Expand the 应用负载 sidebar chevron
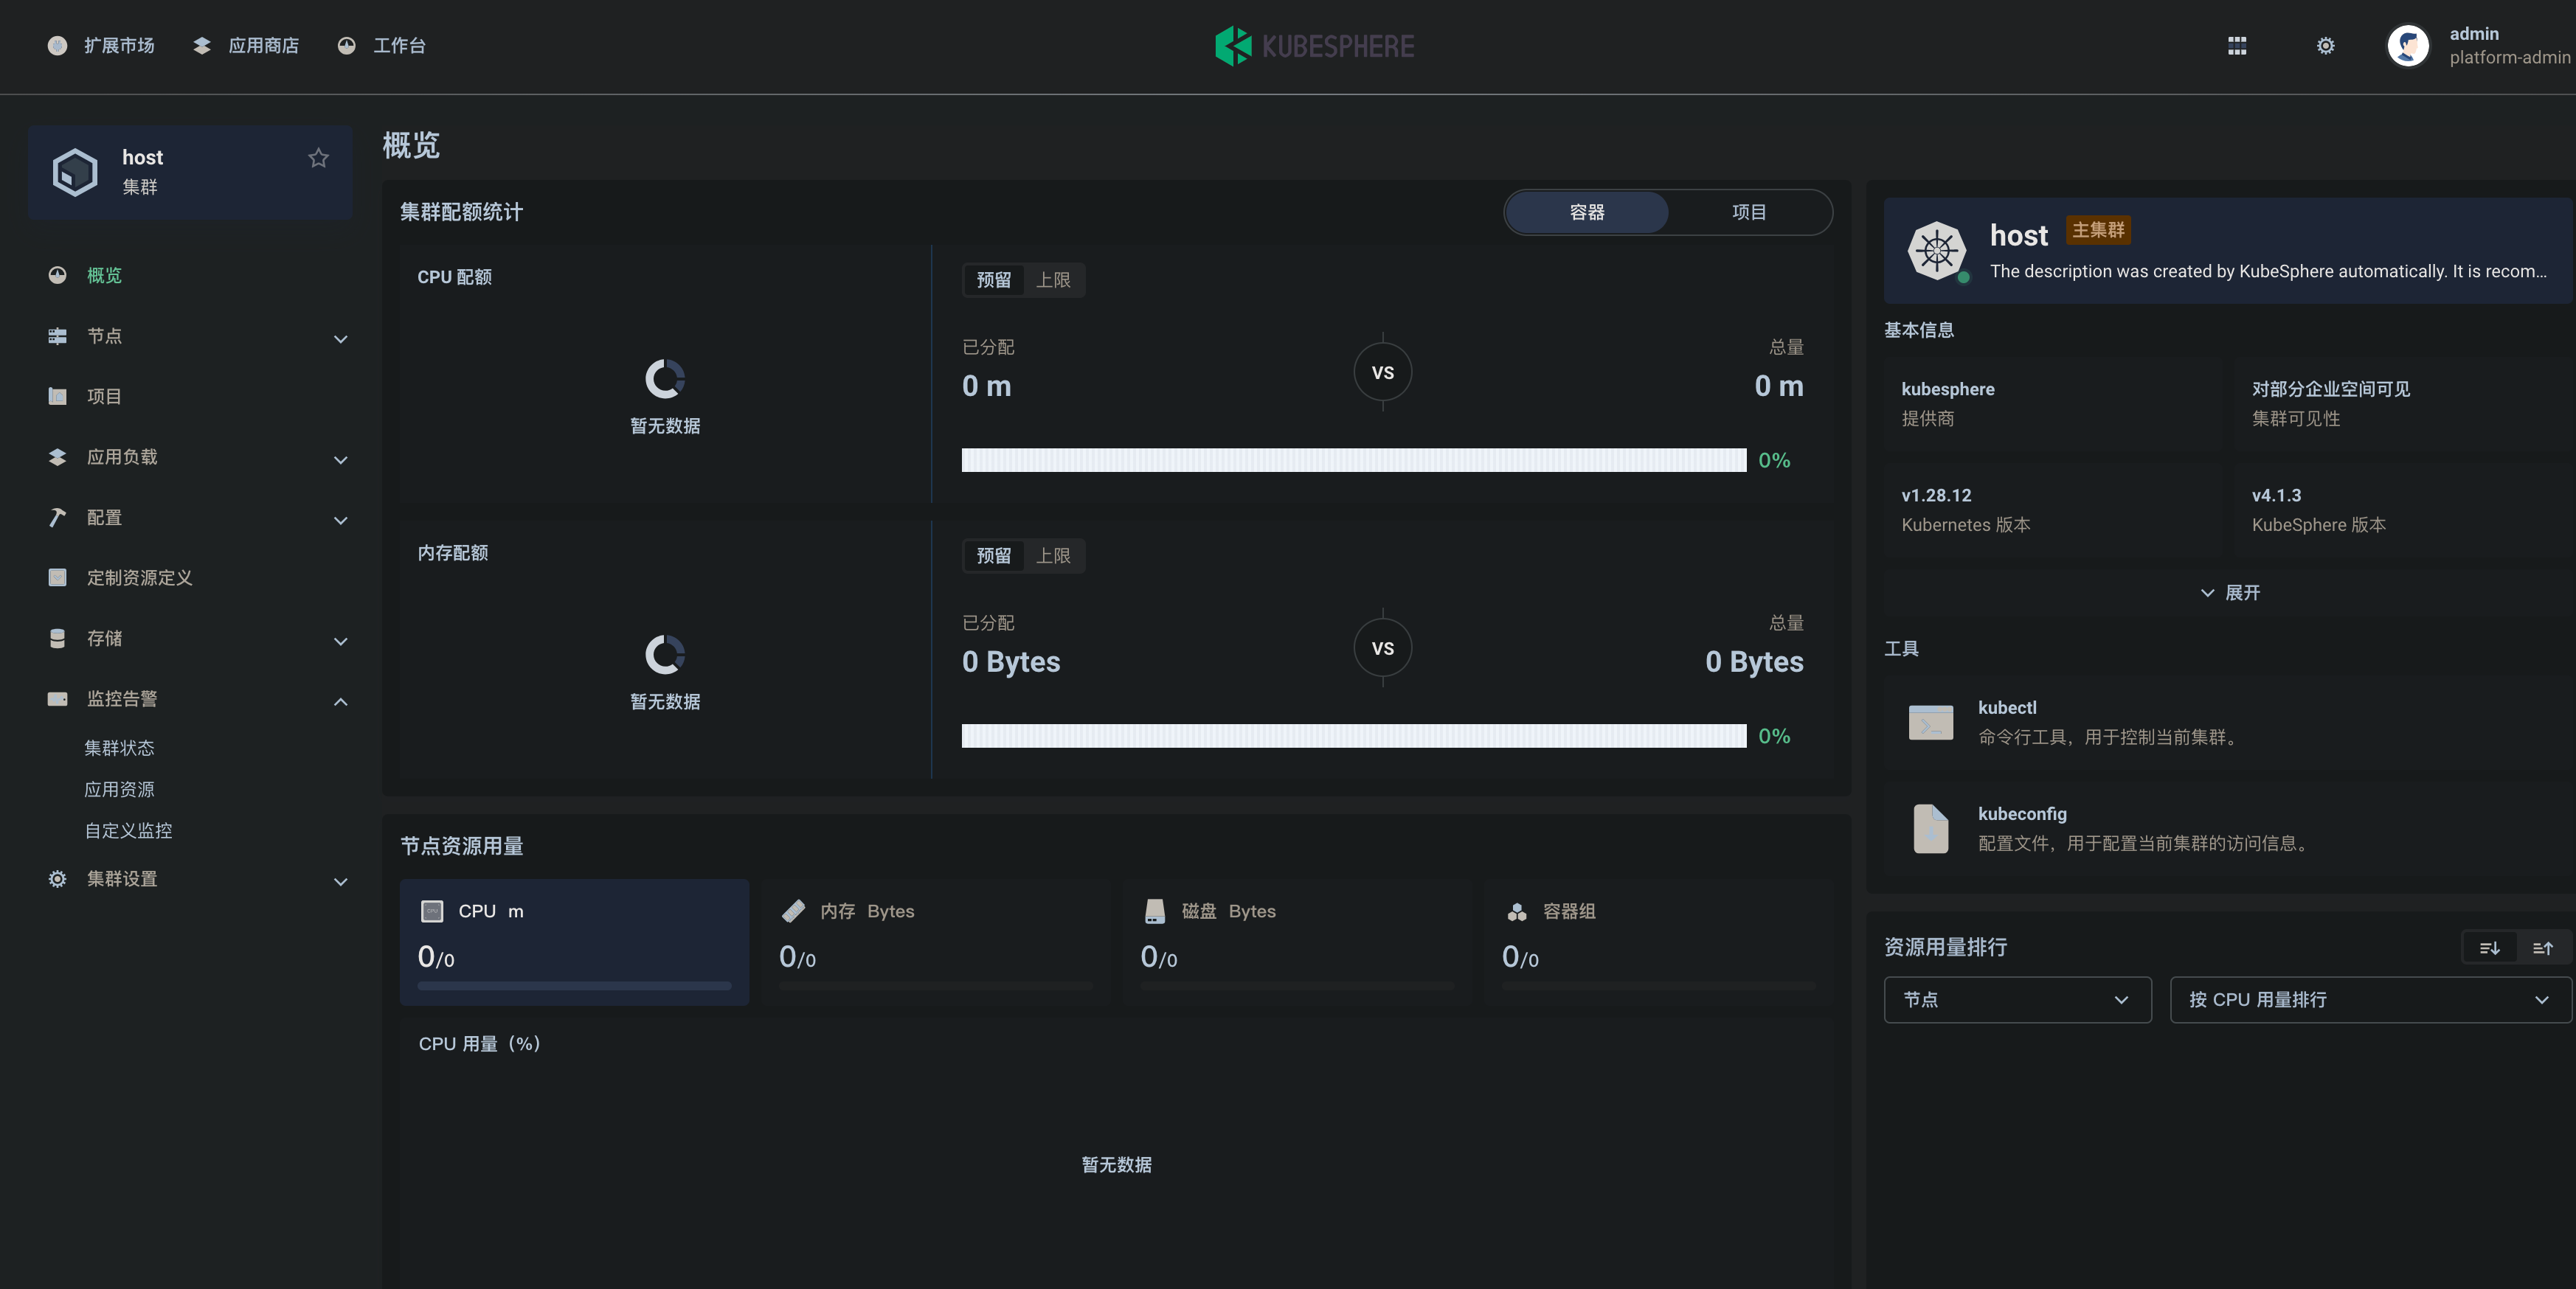Screen dimensions: 2576x1289 point(341,460)
